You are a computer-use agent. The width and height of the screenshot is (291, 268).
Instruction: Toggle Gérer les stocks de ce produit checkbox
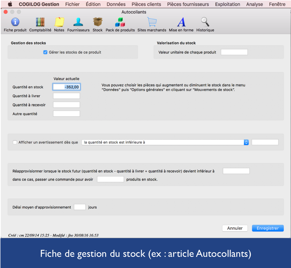[45, 52]
